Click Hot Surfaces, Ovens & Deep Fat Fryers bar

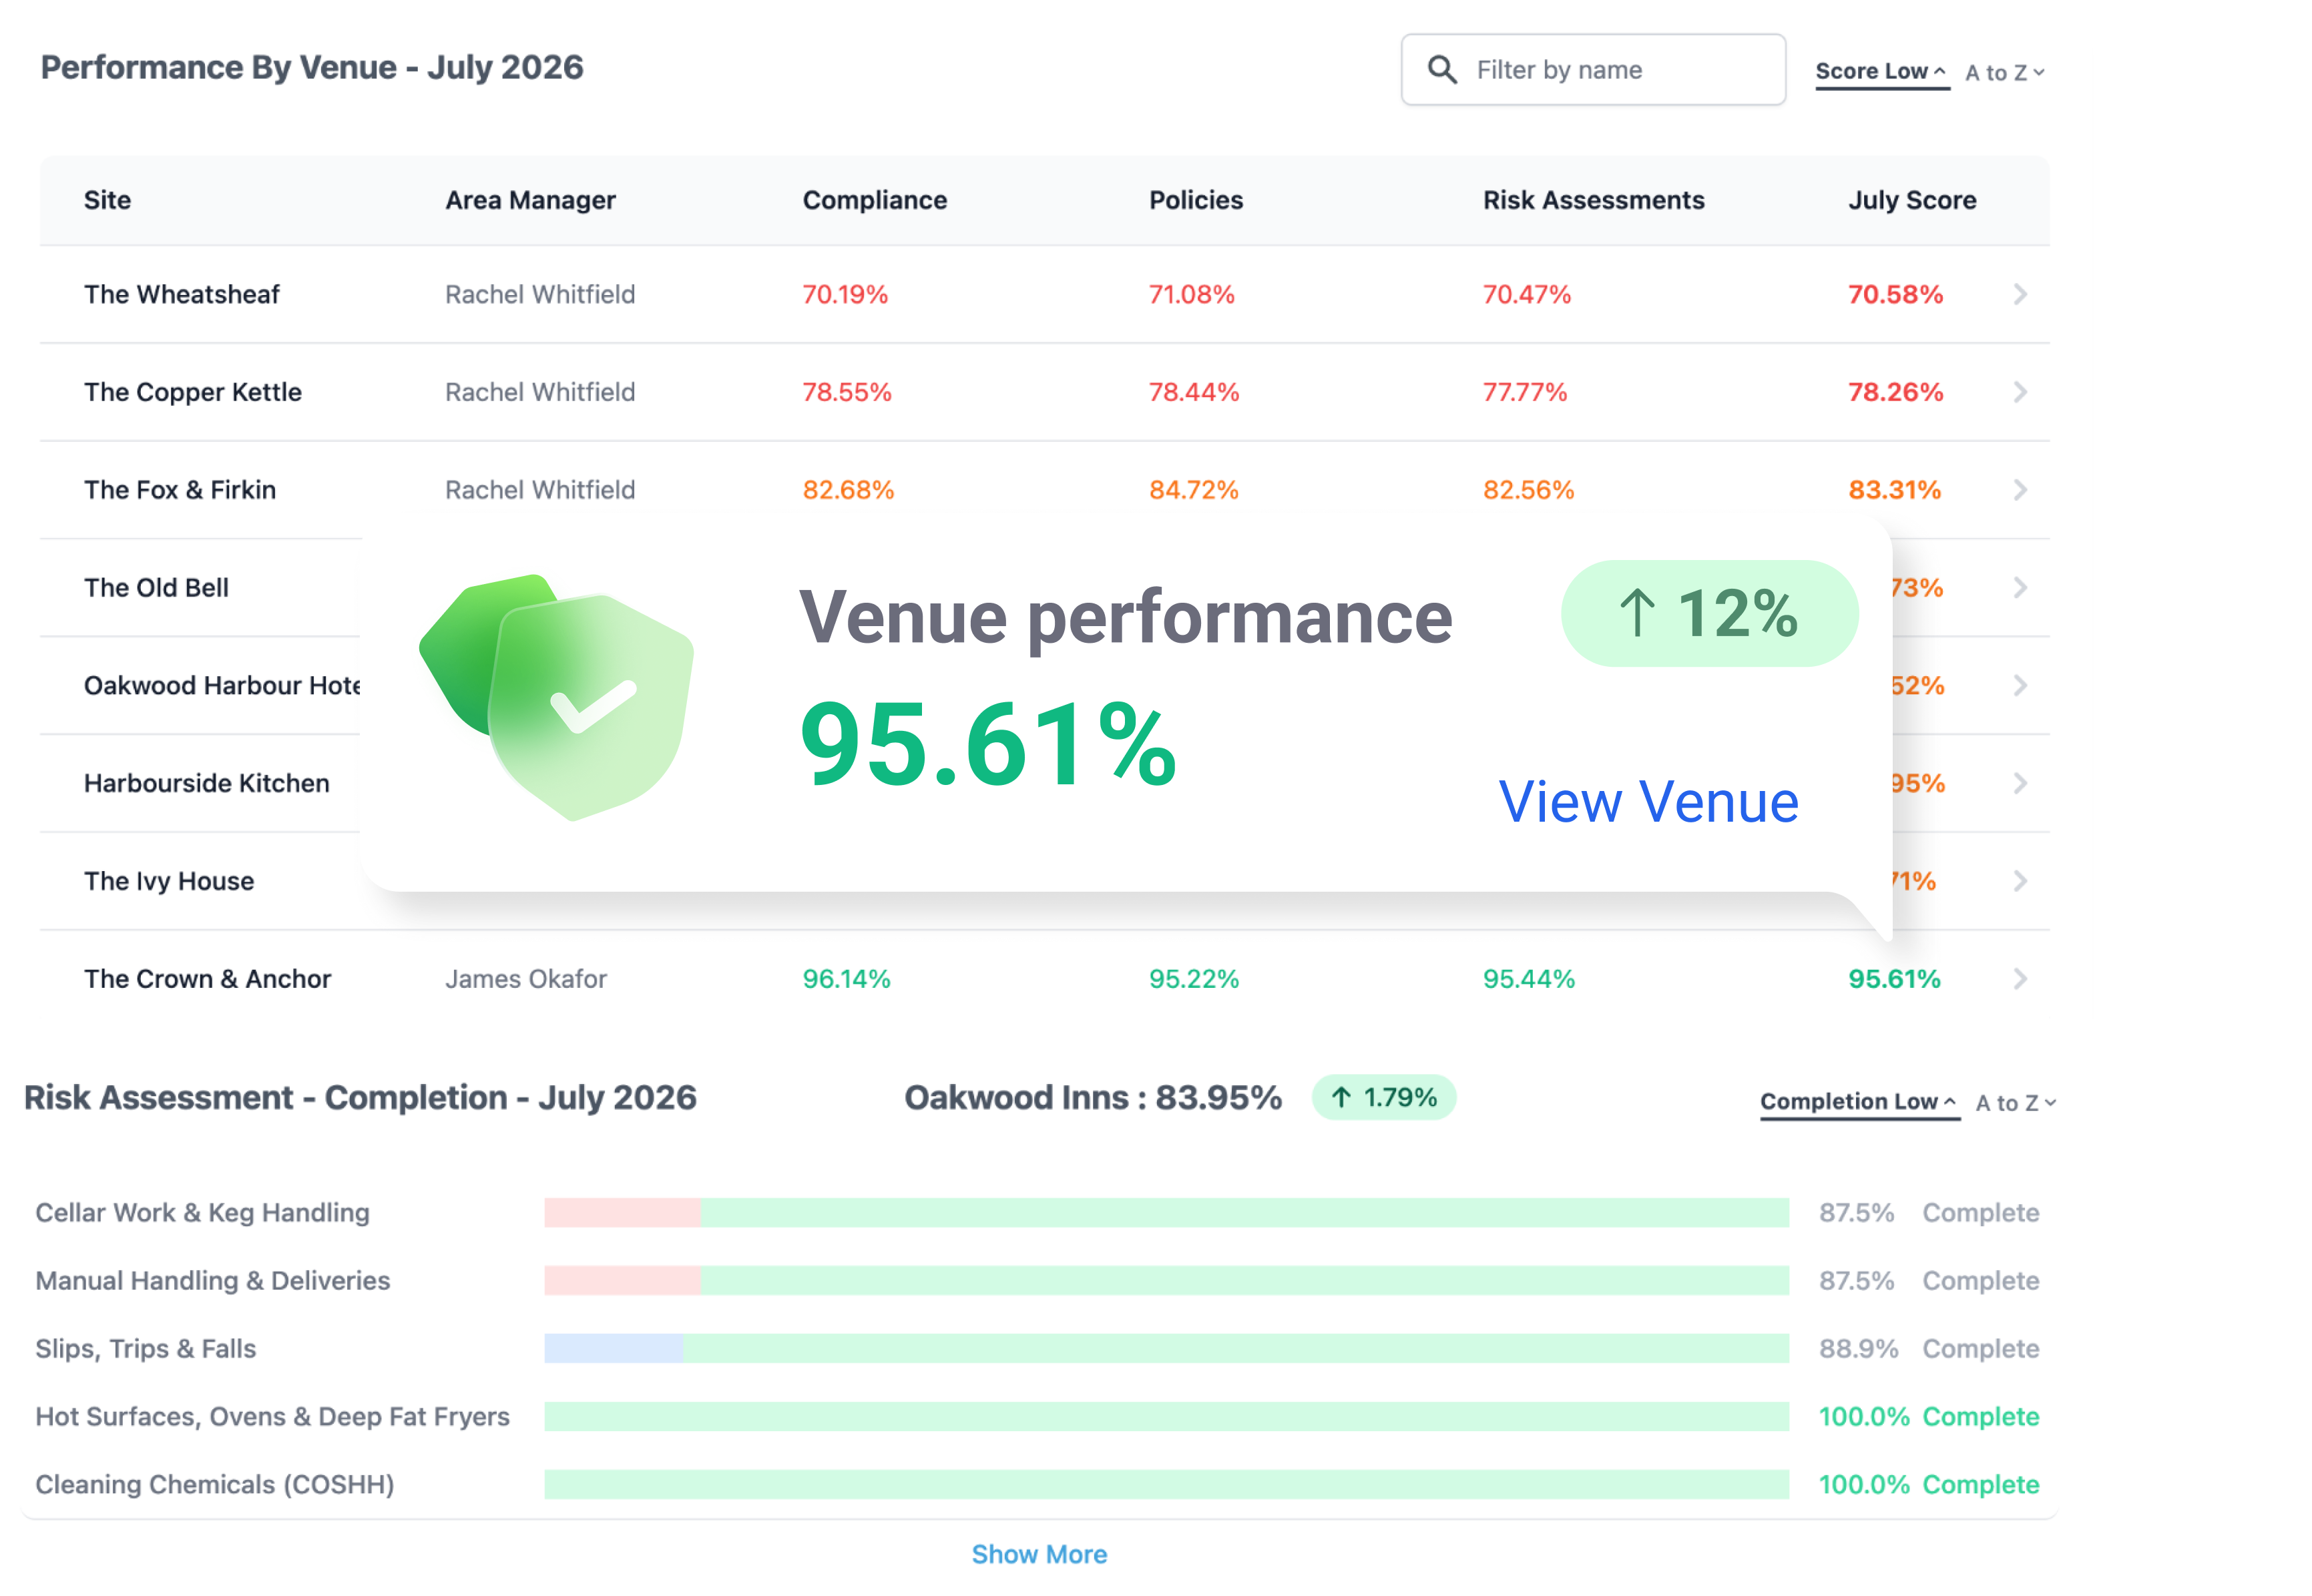click(x=1166, y=1417)
